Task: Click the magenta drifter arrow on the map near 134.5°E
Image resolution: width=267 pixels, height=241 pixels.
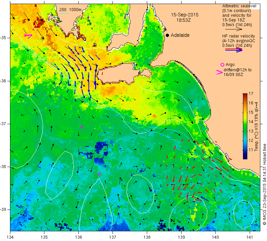Action: pyautogui.click(x=28, y=36)
